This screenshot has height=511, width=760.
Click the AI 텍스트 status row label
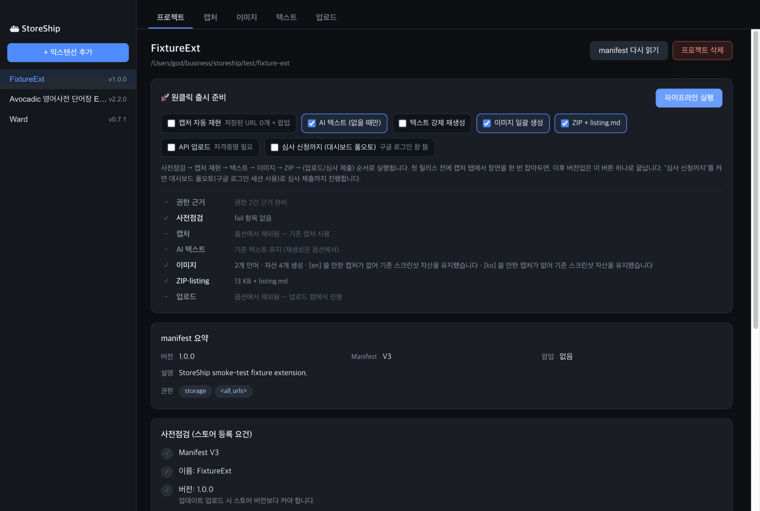click(190, 250)
